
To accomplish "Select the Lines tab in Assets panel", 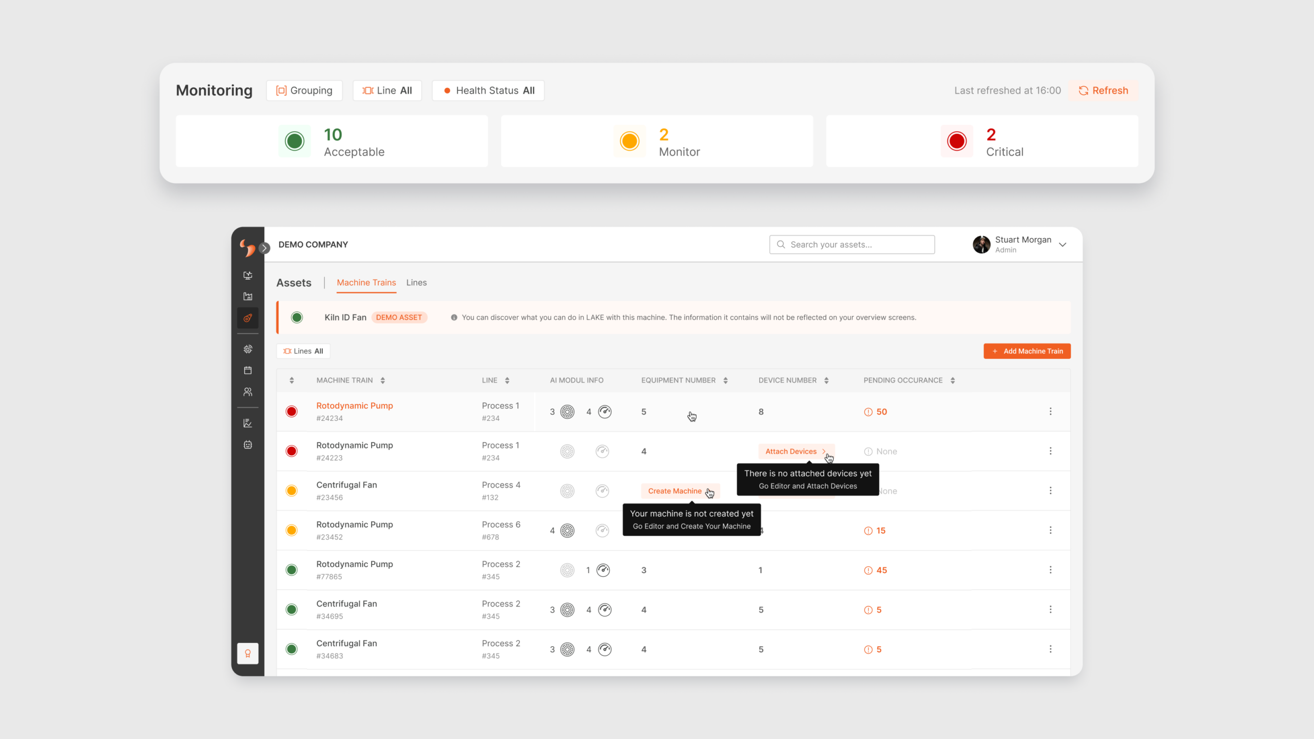I will (416, 282).
